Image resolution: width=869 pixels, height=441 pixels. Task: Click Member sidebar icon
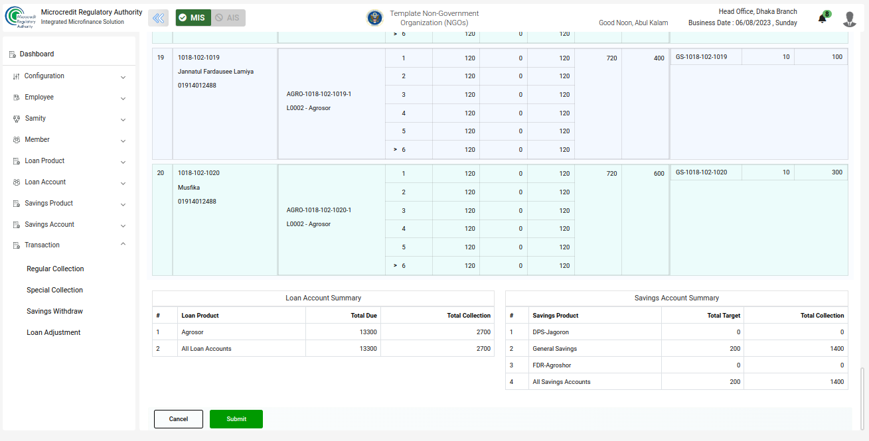17,140
